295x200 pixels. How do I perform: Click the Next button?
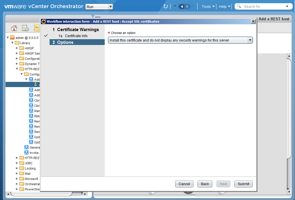pyautogui.click(x=223, y=184)
